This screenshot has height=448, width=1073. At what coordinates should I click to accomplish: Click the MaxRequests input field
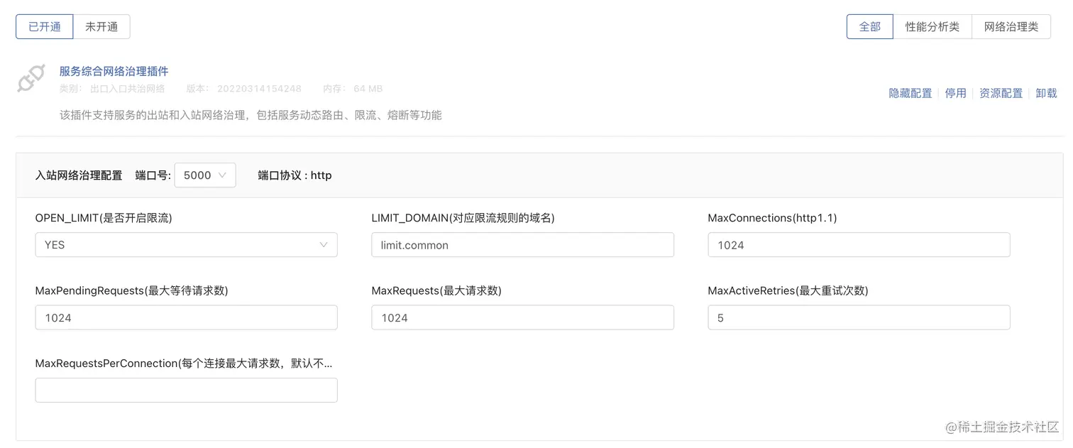[x=522, y=317]
